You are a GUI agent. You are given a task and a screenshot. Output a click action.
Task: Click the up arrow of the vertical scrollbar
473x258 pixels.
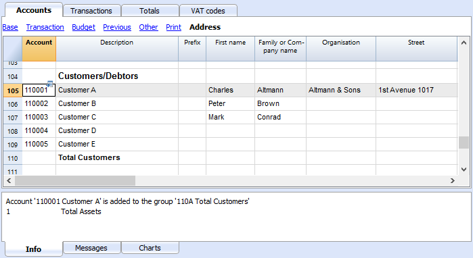click(x=464, y=43)
